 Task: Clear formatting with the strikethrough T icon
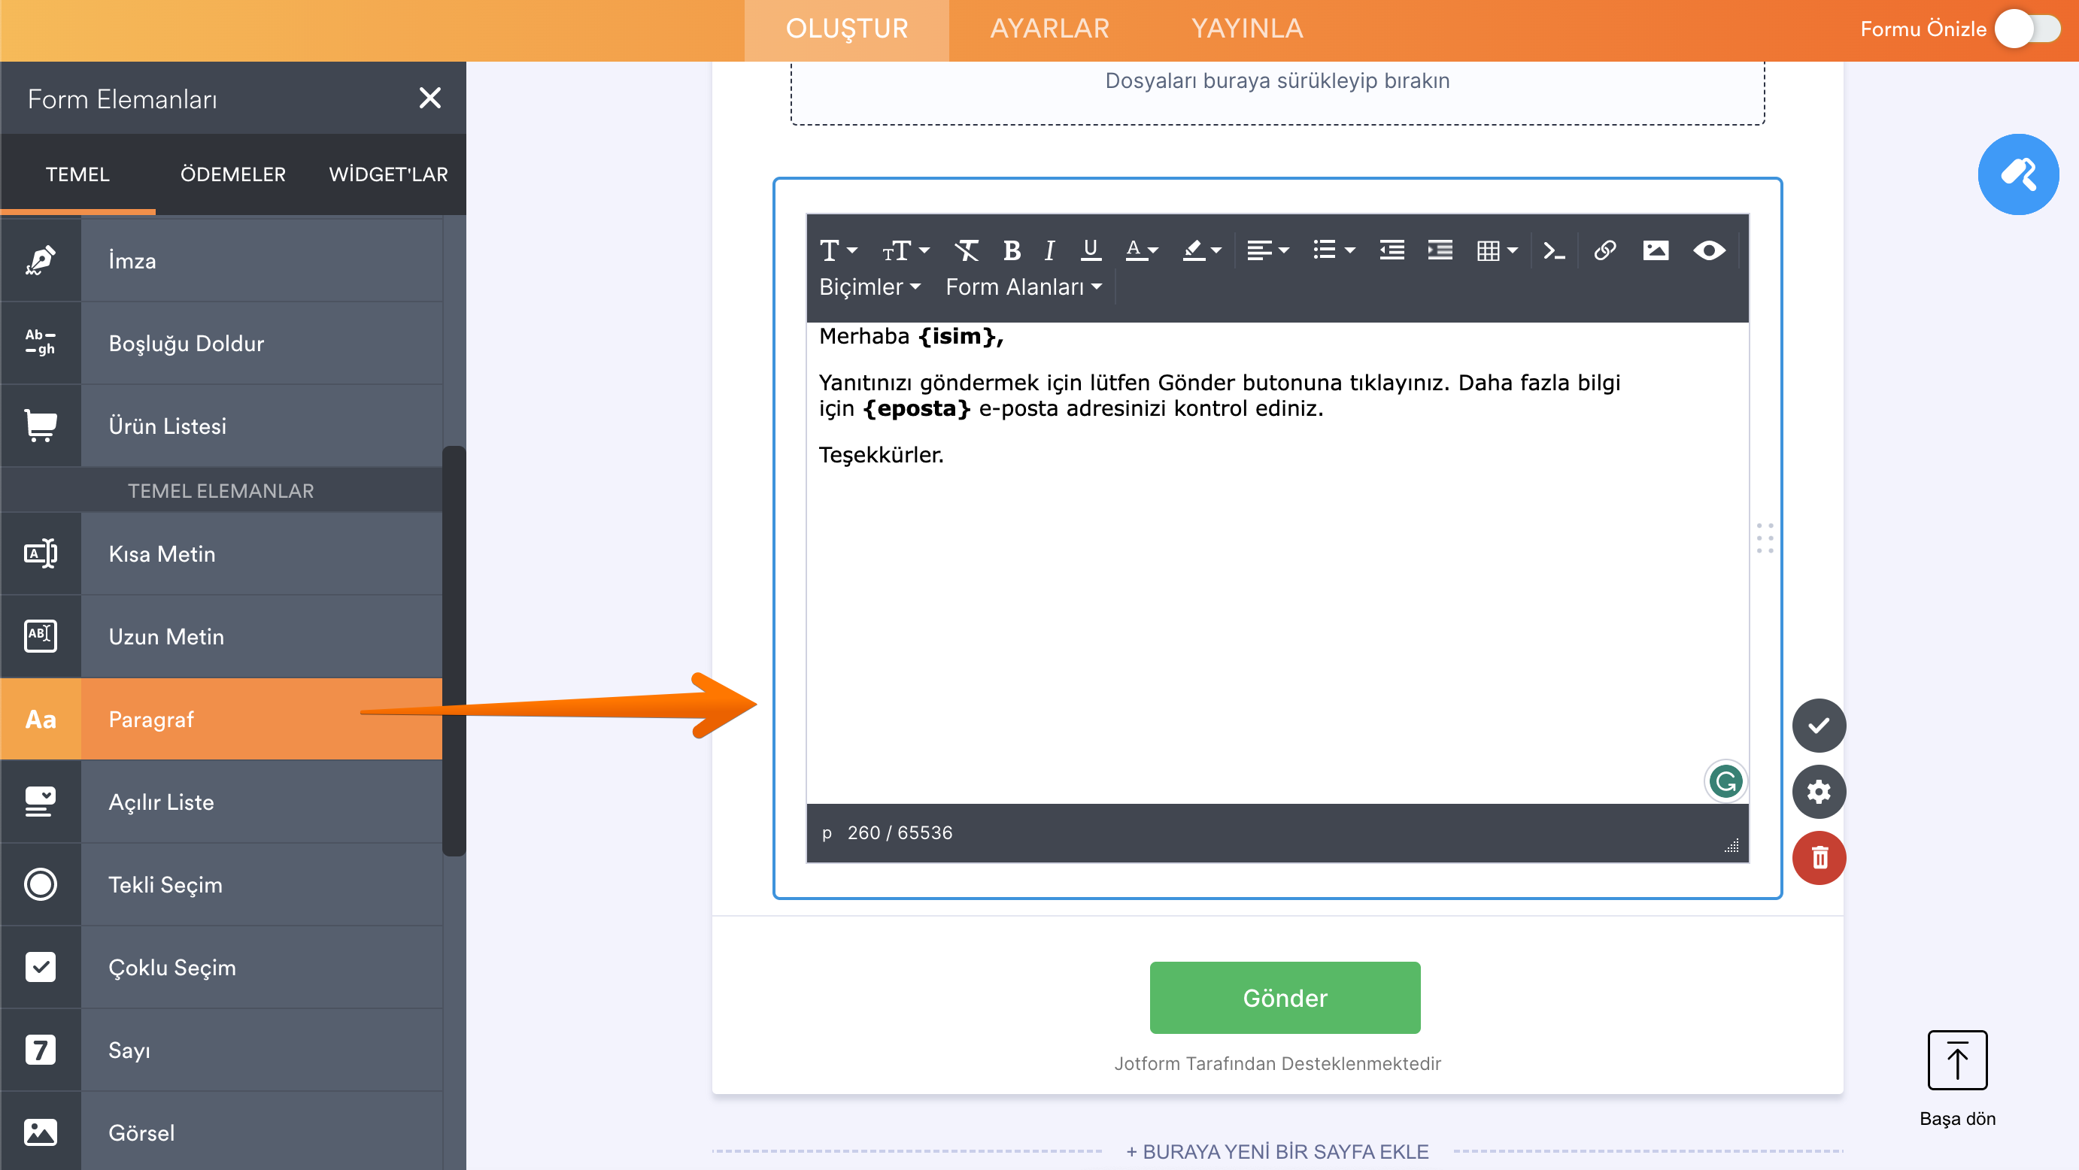point(966,251)
